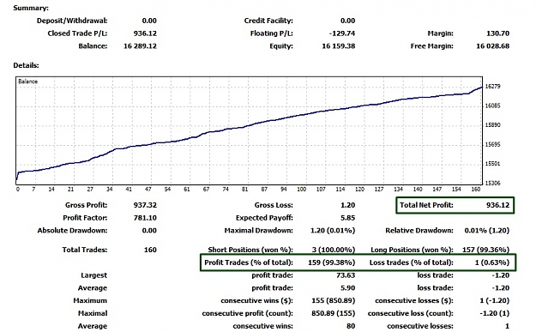The width and height of the screenshot is (536, 332).
Task: Select the Relative Drawdown value 0.01% (1.20)
Action: click(487, 231)
